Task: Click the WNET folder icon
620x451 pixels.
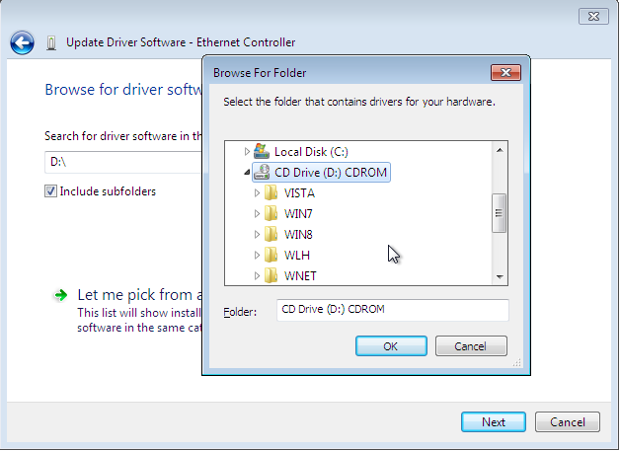Action: (x=271, y=275)
